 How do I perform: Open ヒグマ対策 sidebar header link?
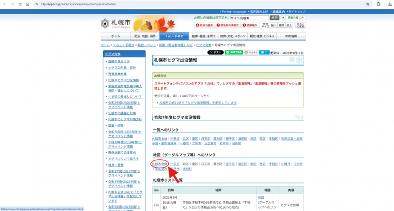tap(113, 54)
